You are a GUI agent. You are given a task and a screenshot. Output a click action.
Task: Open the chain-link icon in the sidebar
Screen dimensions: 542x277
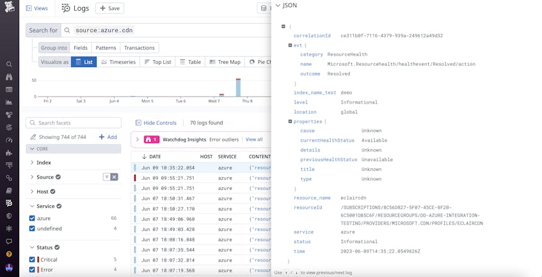[10, 178]
